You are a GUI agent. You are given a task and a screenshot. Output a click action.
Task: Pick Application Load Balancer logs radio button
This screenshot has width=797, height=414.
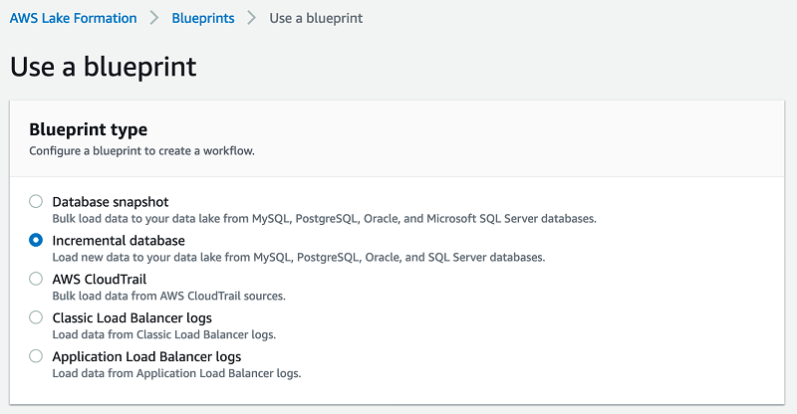tap(36, 356)
